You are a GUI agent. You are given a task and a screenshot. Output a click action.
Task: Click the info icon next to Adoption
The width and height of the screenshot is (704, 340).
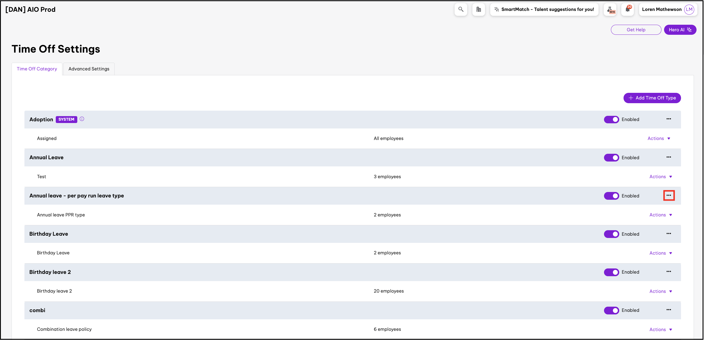coord(82,119)
